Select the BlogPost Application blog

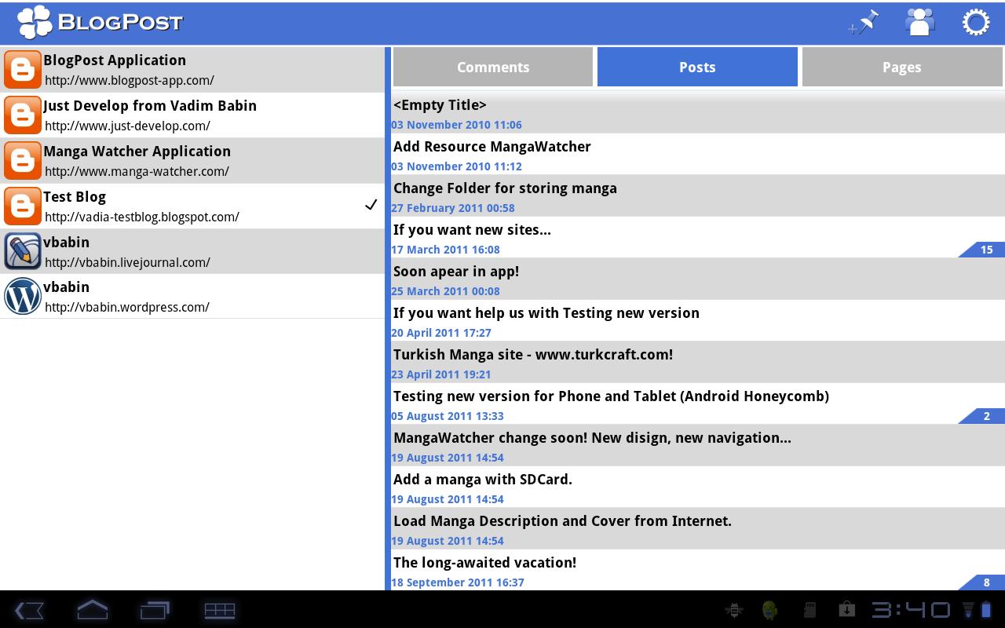click(192, 70)
